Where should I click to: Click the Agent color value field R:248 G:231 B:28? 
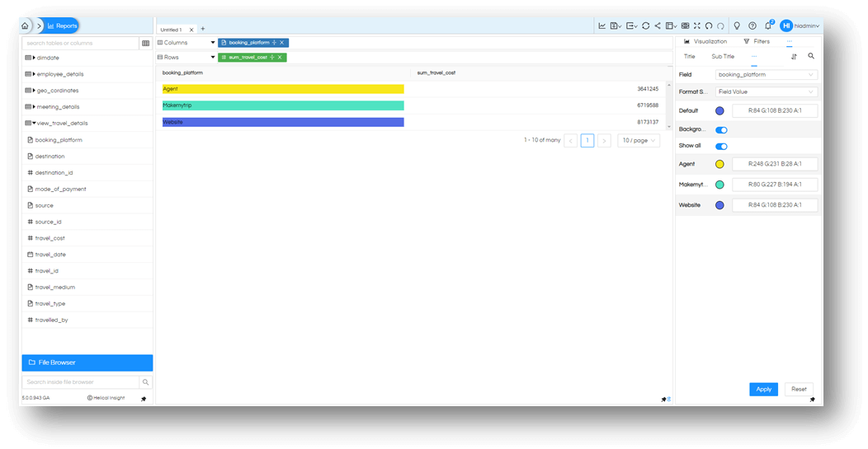click(x=775, y=164)
